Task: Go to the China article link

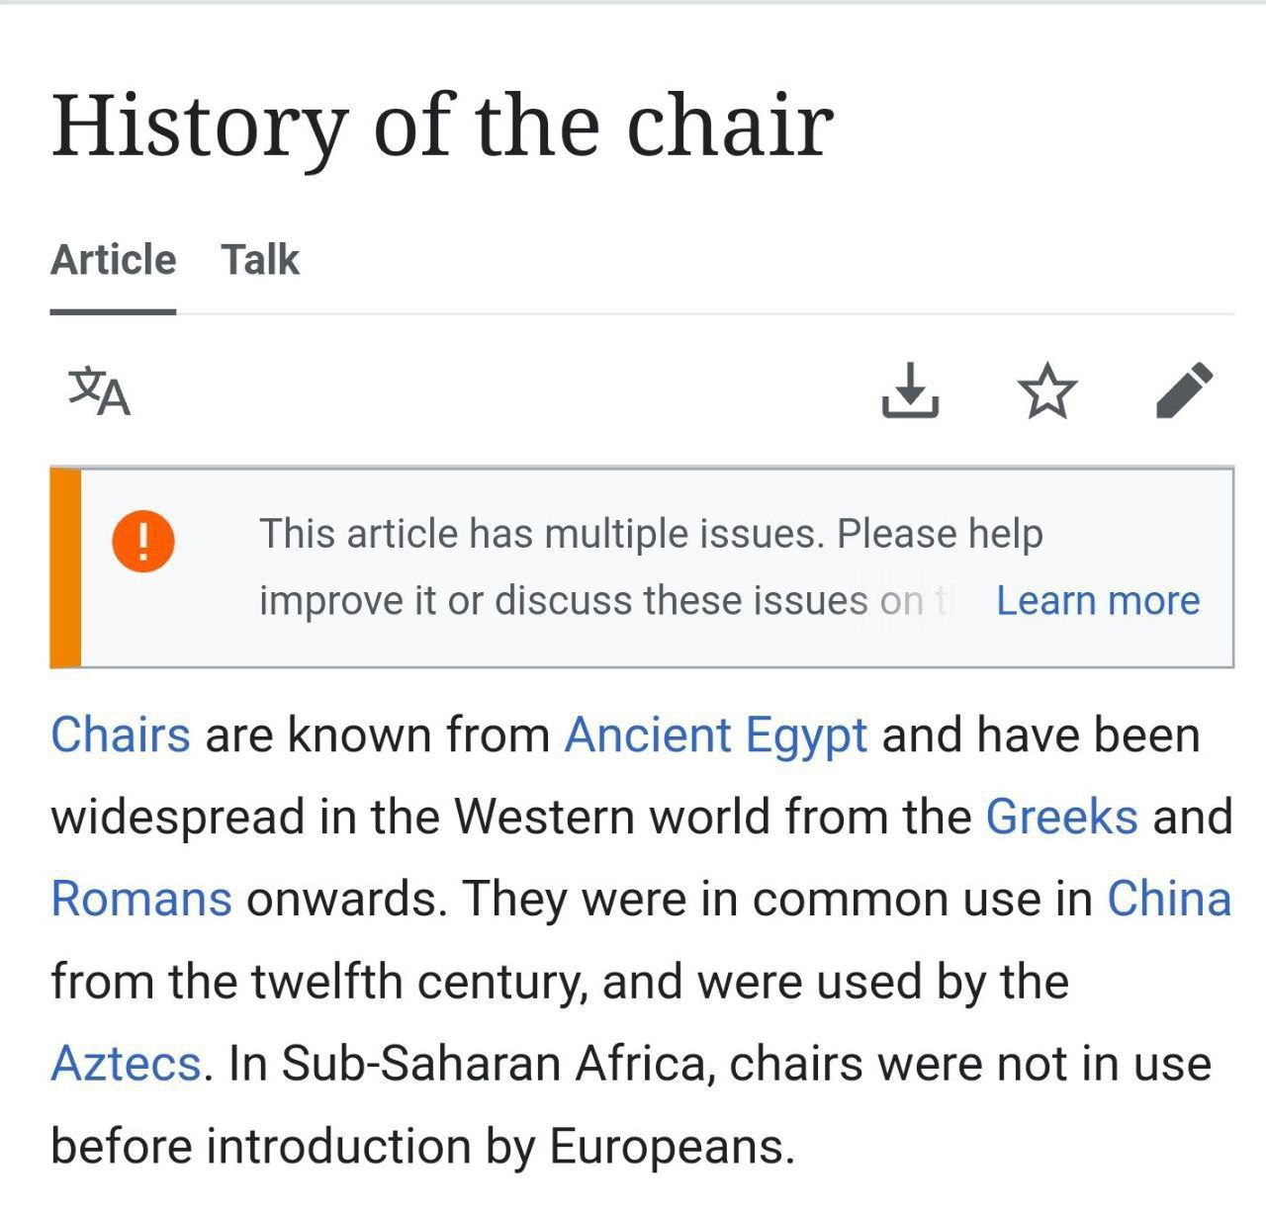Action: (1169, 900)
